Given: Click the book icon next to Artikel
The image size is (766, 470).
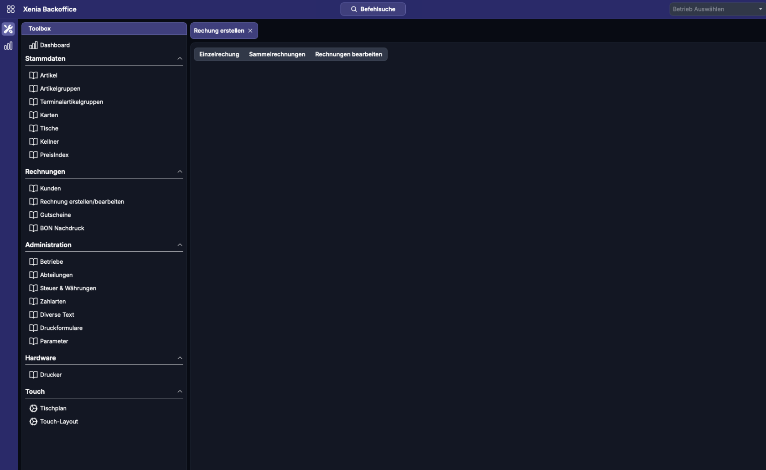Looking at the screenshot, I should click(33, 75).
